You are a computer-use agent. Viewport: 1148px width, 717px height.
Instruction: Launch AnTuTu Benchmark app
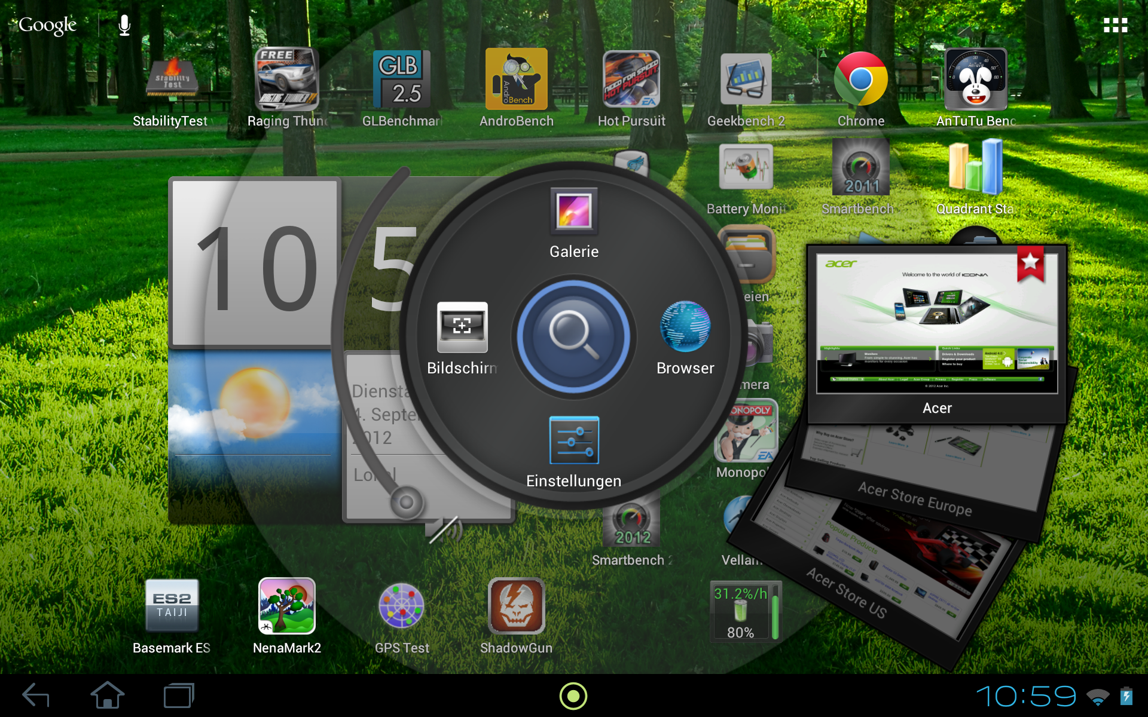[x=975, y=81]
